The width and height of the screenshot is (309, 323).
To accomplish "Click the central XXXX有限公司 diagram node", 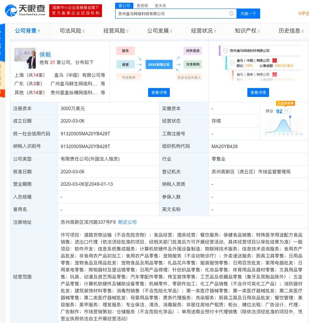I will click(159, 64).
